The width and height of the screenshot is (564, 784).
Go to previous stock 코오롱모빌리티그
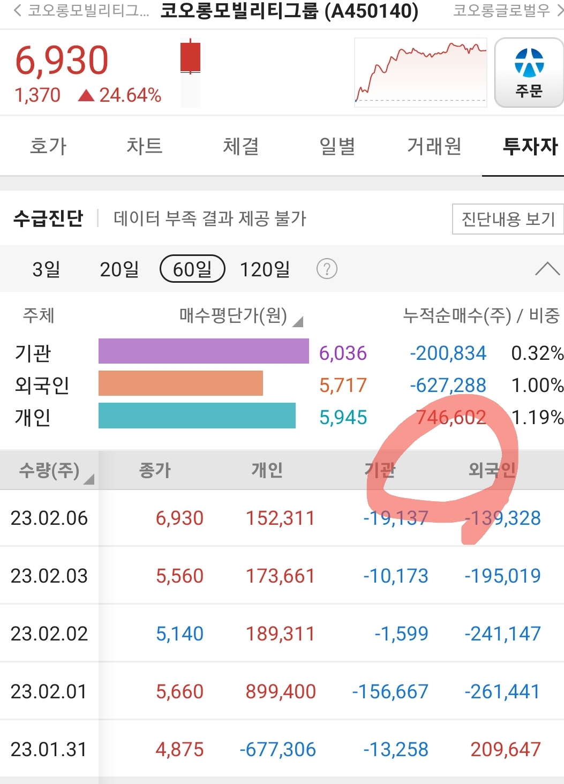point(81,11)
